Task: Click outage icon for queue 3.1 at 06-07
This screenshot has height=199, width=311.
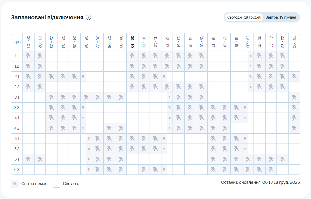Action: click(x=98, y=97)
